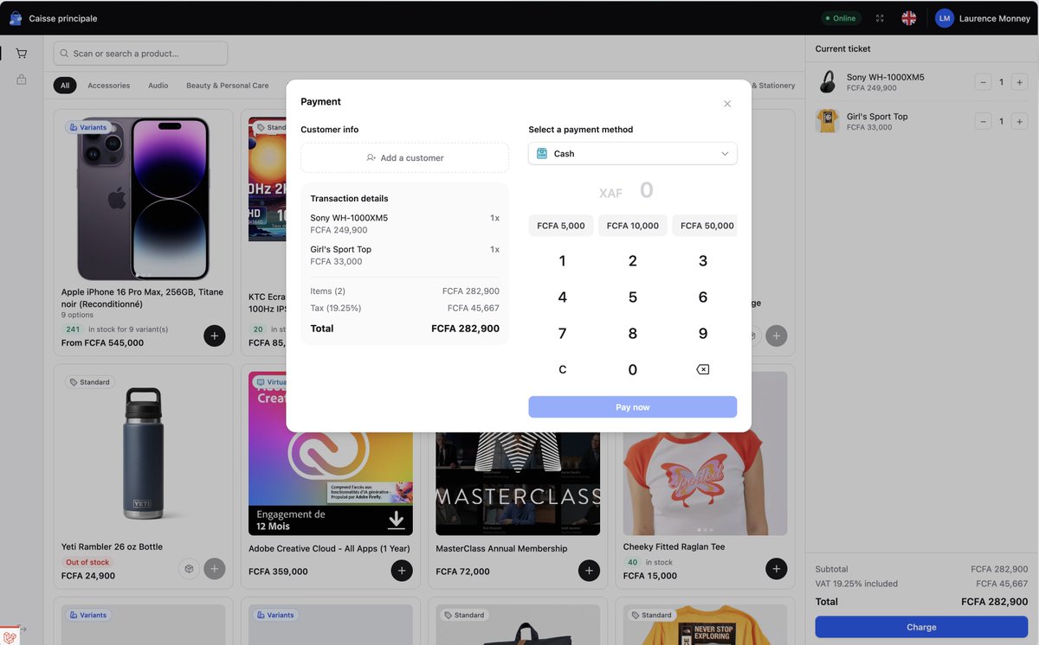Click Sony WH-1000XM5 headphone thumbnail in ticket
The height and width of the screenshot is (645, 1039).
coord(828,82)
